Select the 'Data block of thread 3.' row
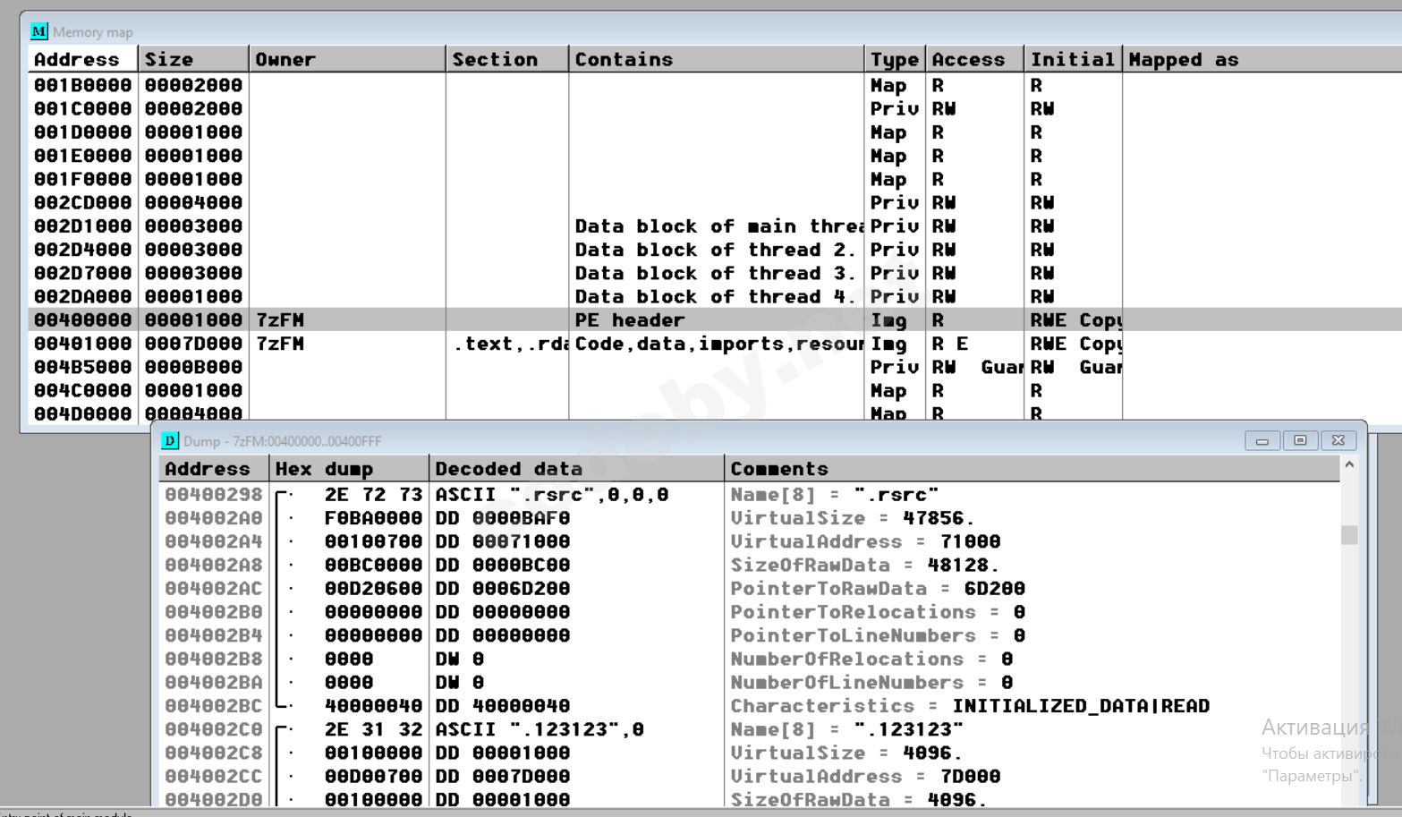Screen dimensions: 1402x817 click(x=716, y=273)
